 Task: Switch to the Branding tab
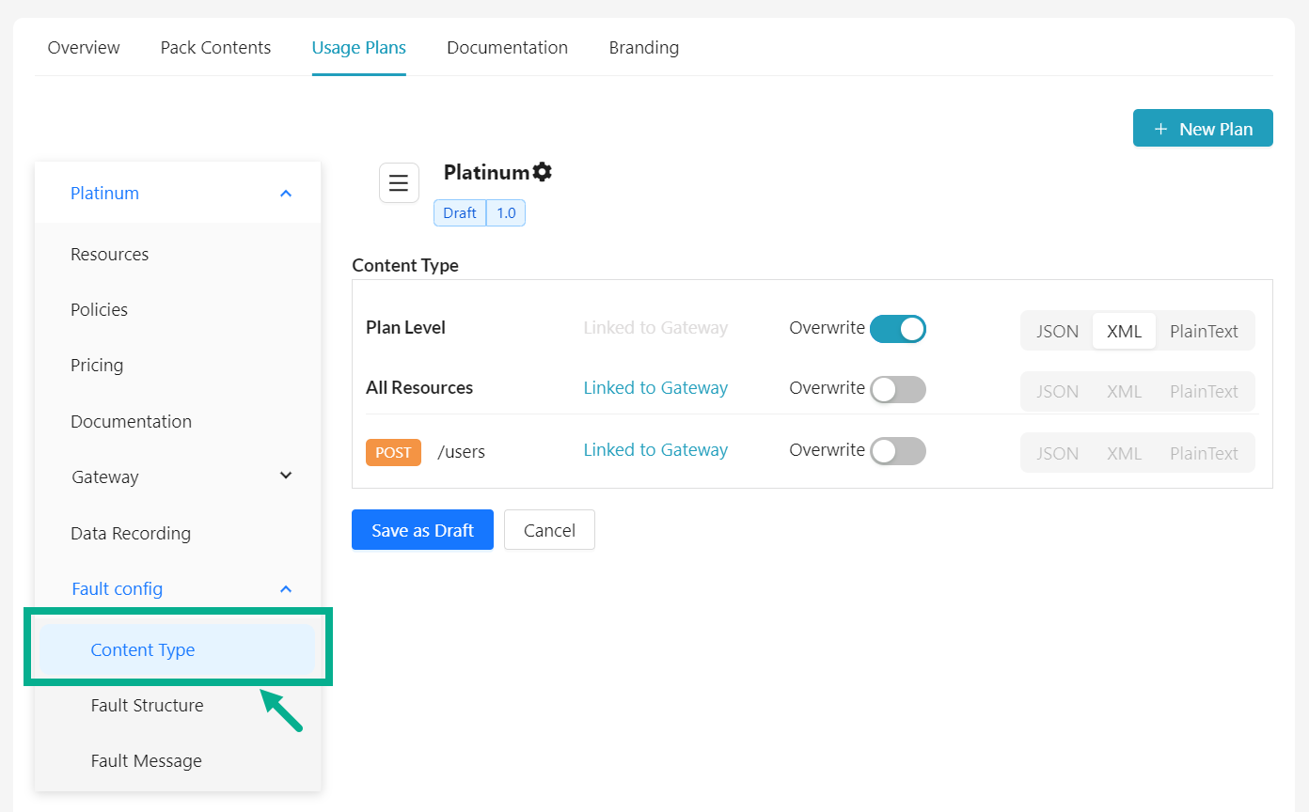(x=643, y=47)
